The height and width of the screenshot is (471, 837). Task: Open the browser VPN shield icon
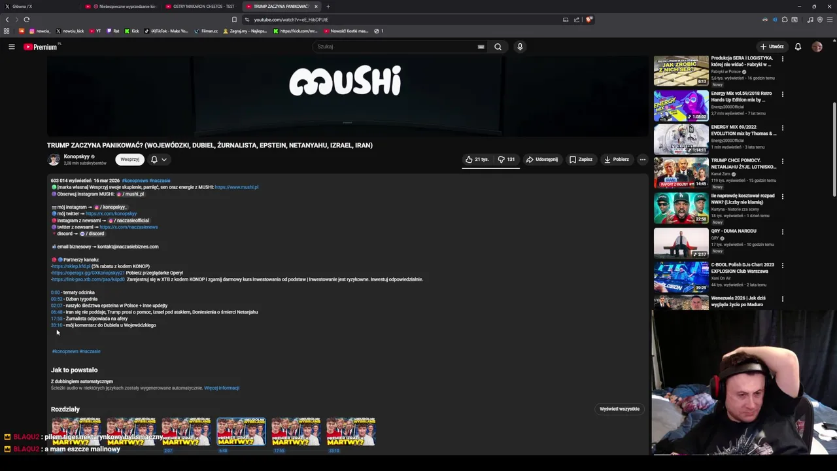820,20
